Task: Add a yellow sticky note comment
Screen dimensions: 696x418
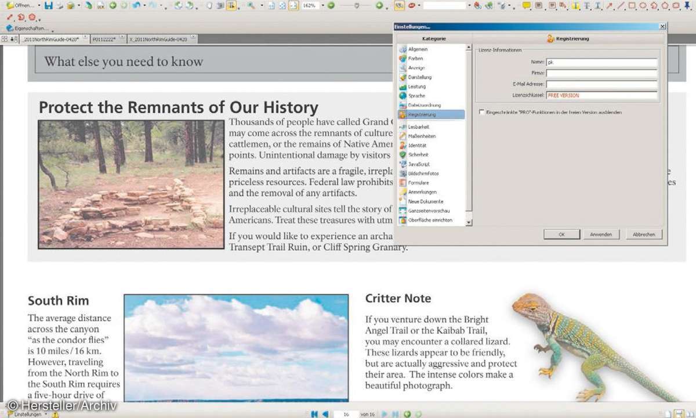Action: pyautogui.click(x=526, y=5)
